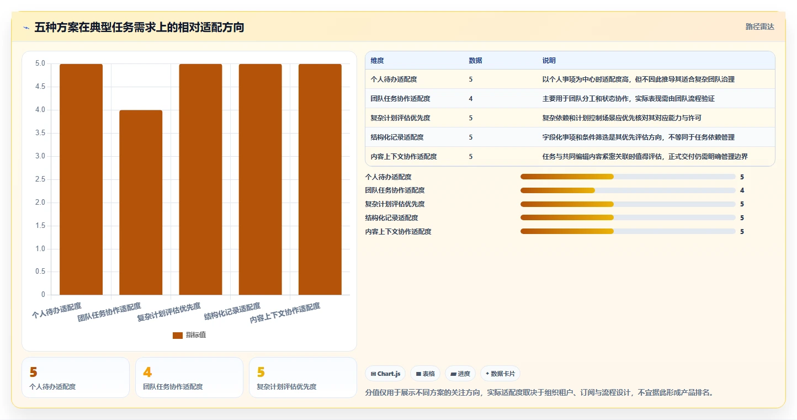Click the 复杂计划评估优先度 label in the progress list
Viewport: 797px width, 420px height.
(x=395, y=204)
